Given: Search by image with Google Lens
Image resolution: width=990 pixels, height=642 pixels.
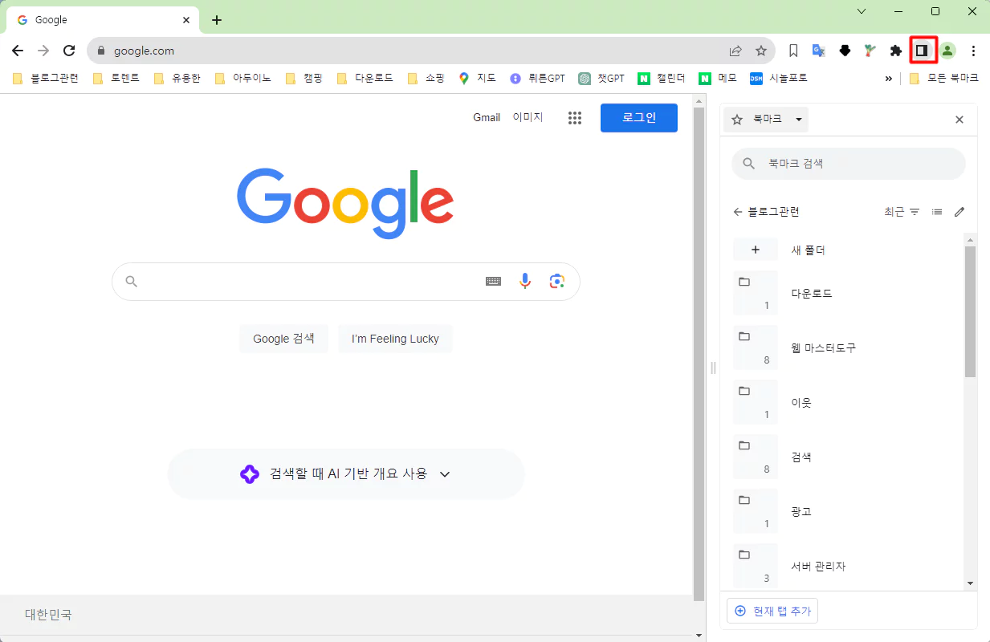Looking at the screenshot, I should point(557,281).
